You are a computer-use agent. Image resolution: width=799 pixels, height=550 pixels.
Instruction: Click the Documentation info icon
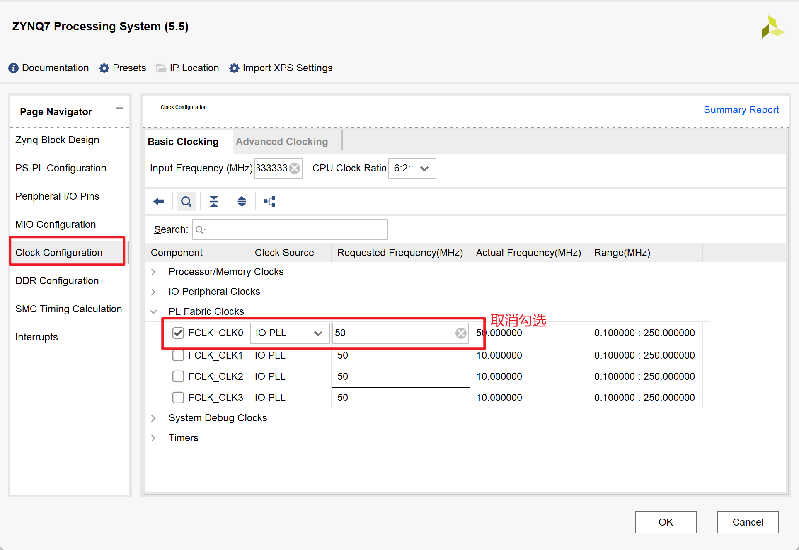[x=13, y=68]
